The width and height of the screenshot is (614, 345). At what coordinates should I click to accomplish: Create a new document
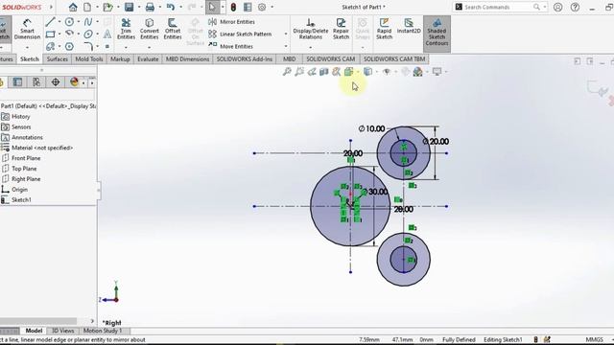[x=87, y=7]
